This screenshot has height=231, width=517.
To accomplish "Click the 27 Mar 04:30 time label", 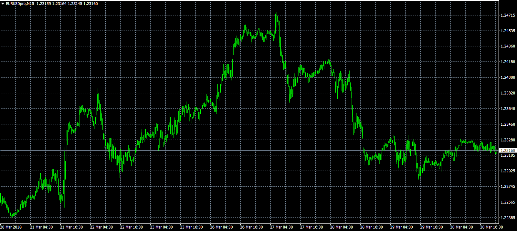I will click(x=281, y=227).
